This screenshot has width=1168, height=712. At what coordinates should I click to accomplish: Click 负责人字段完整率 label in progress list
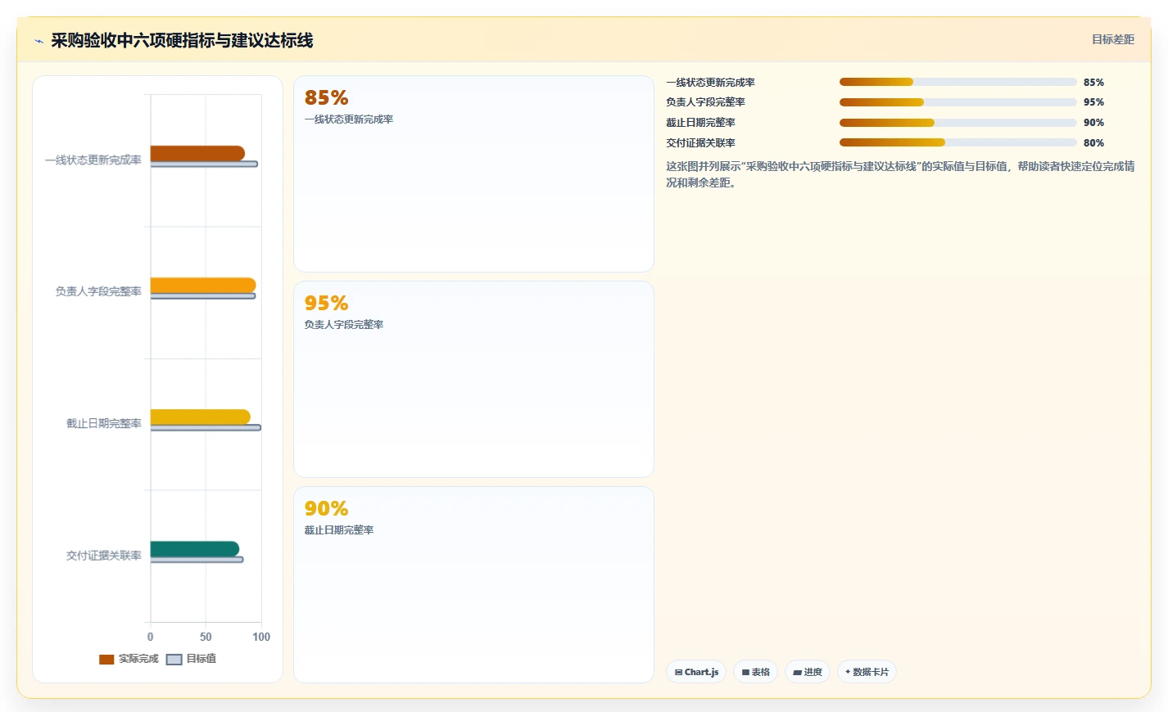(706, 102)
